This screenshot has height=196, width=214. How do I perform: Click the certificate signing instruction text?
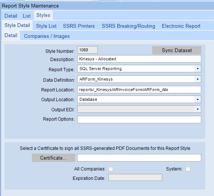[x=105, y=148]
